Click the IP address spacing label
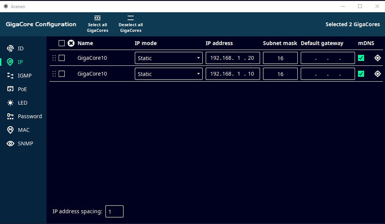The width and height of the screenshot is (385, 224). coord(77,211)
